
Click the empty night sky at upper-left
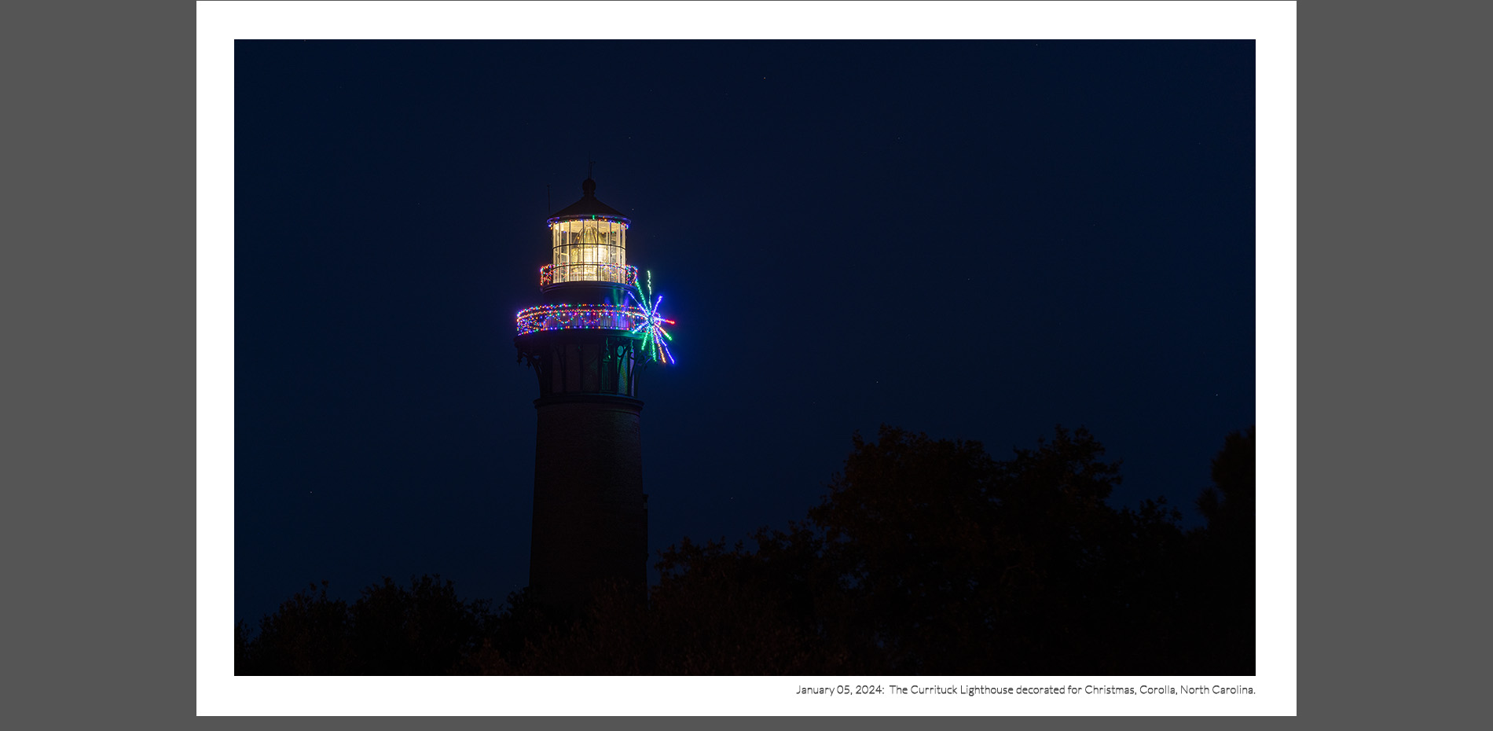click(x=354, y=157)
